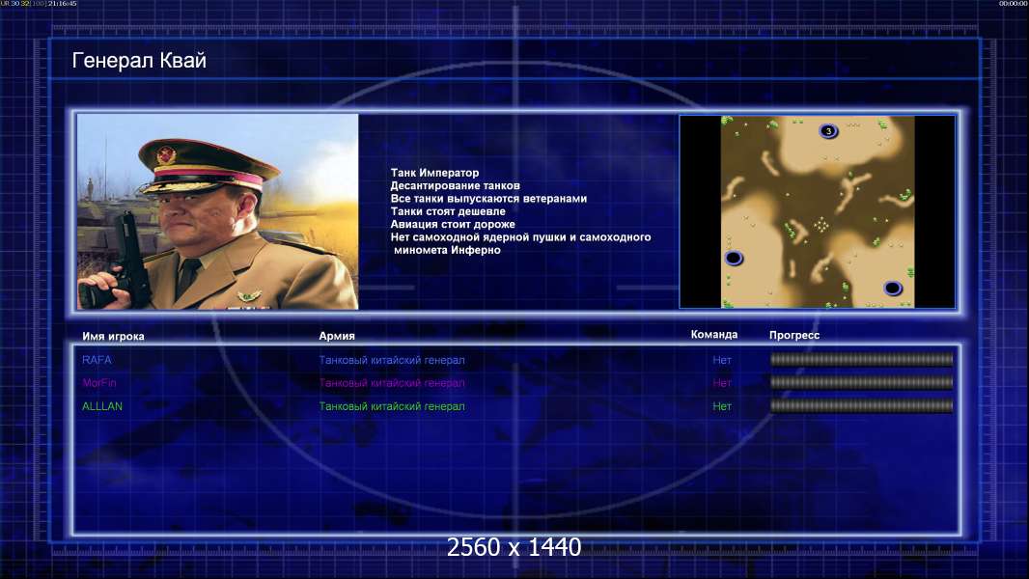The width and height of the screenshot is (1029, 579).
Task: Click the General Kwai portrait image
Action: (218, 211)
